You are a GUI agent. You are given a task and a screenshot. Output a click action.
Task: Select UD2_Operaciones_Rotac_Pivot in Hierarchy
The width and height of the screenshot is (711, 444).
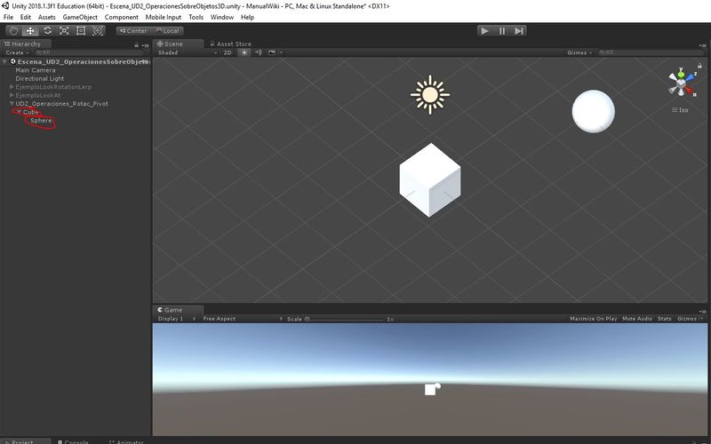pos(61,104)
